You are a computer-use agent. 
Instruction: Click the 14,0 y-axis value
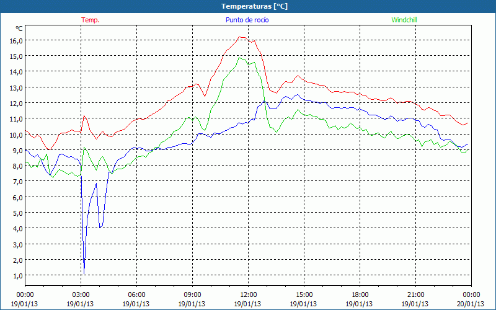coord(16,72)
